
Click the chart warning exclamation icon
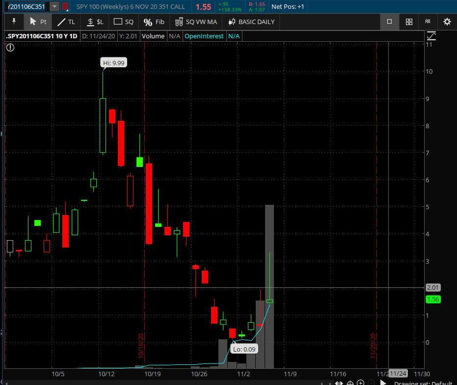coord(10,48)
